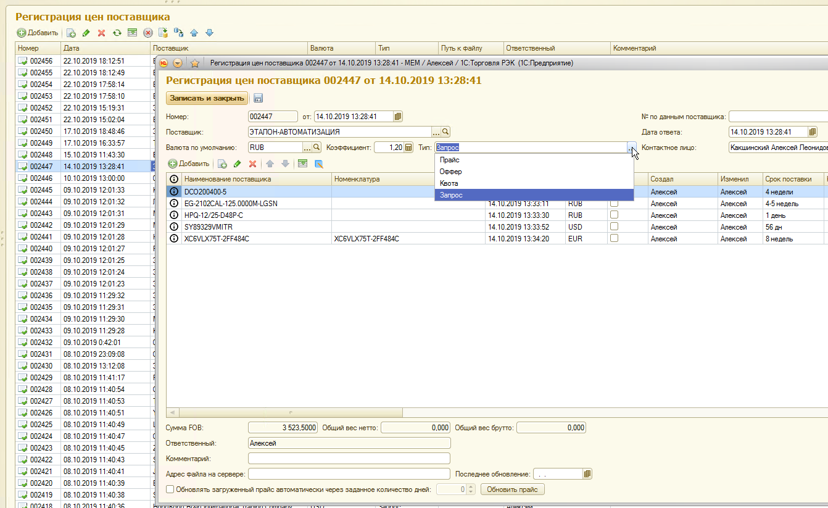The height and width of the screenshot is (508, 828).
Task: Open calculator next to Коэффициент field
Action: 408,148
